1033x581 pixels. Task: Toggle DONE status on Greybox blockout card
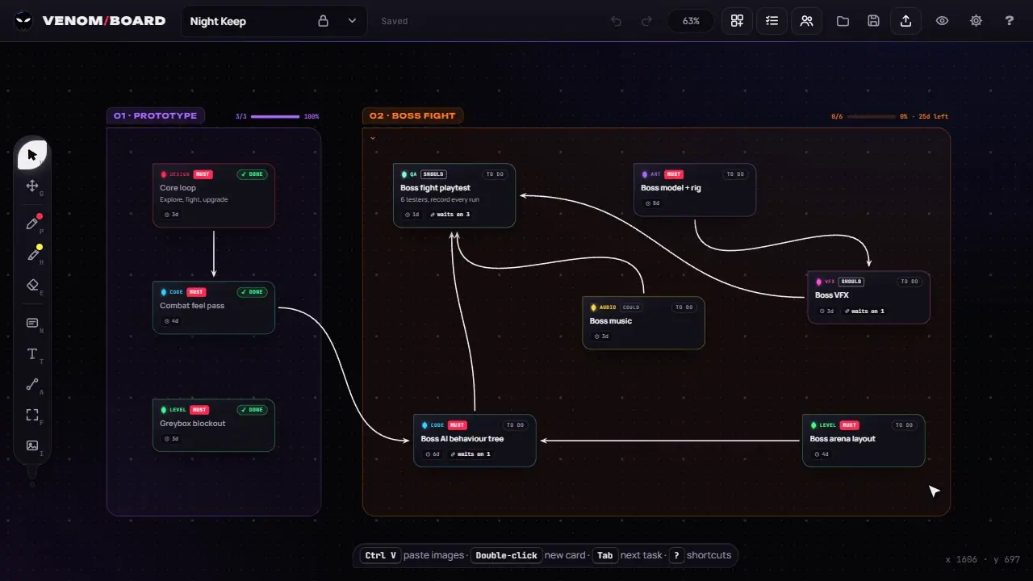[x=252, y=410]
